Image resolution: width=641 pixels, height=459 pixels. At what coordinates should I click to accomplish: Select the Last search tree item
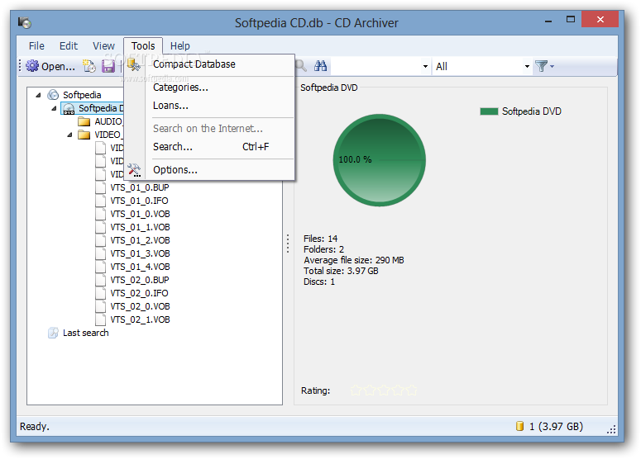pyautogui.click(x=85, y=333)
